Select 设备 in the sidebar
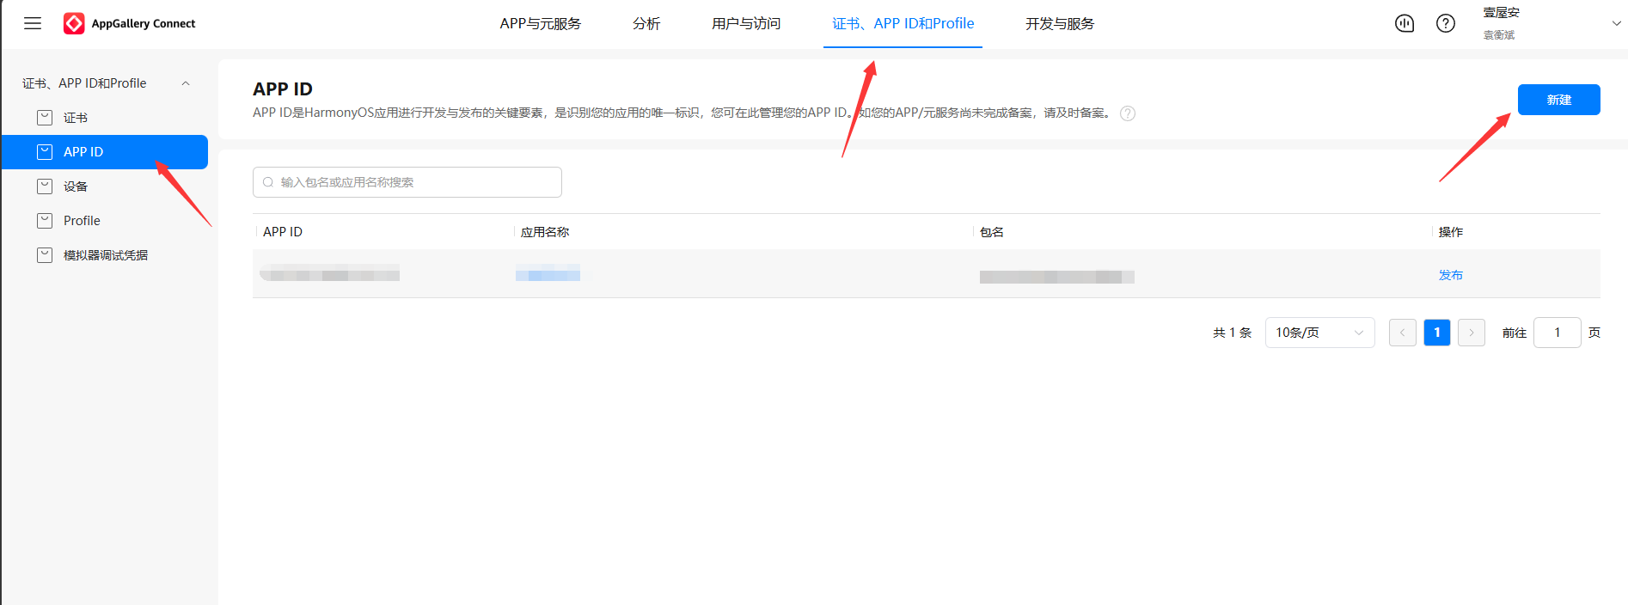Image resolution: width=1628 pixels, height=605 pixels. pos(104,186)
